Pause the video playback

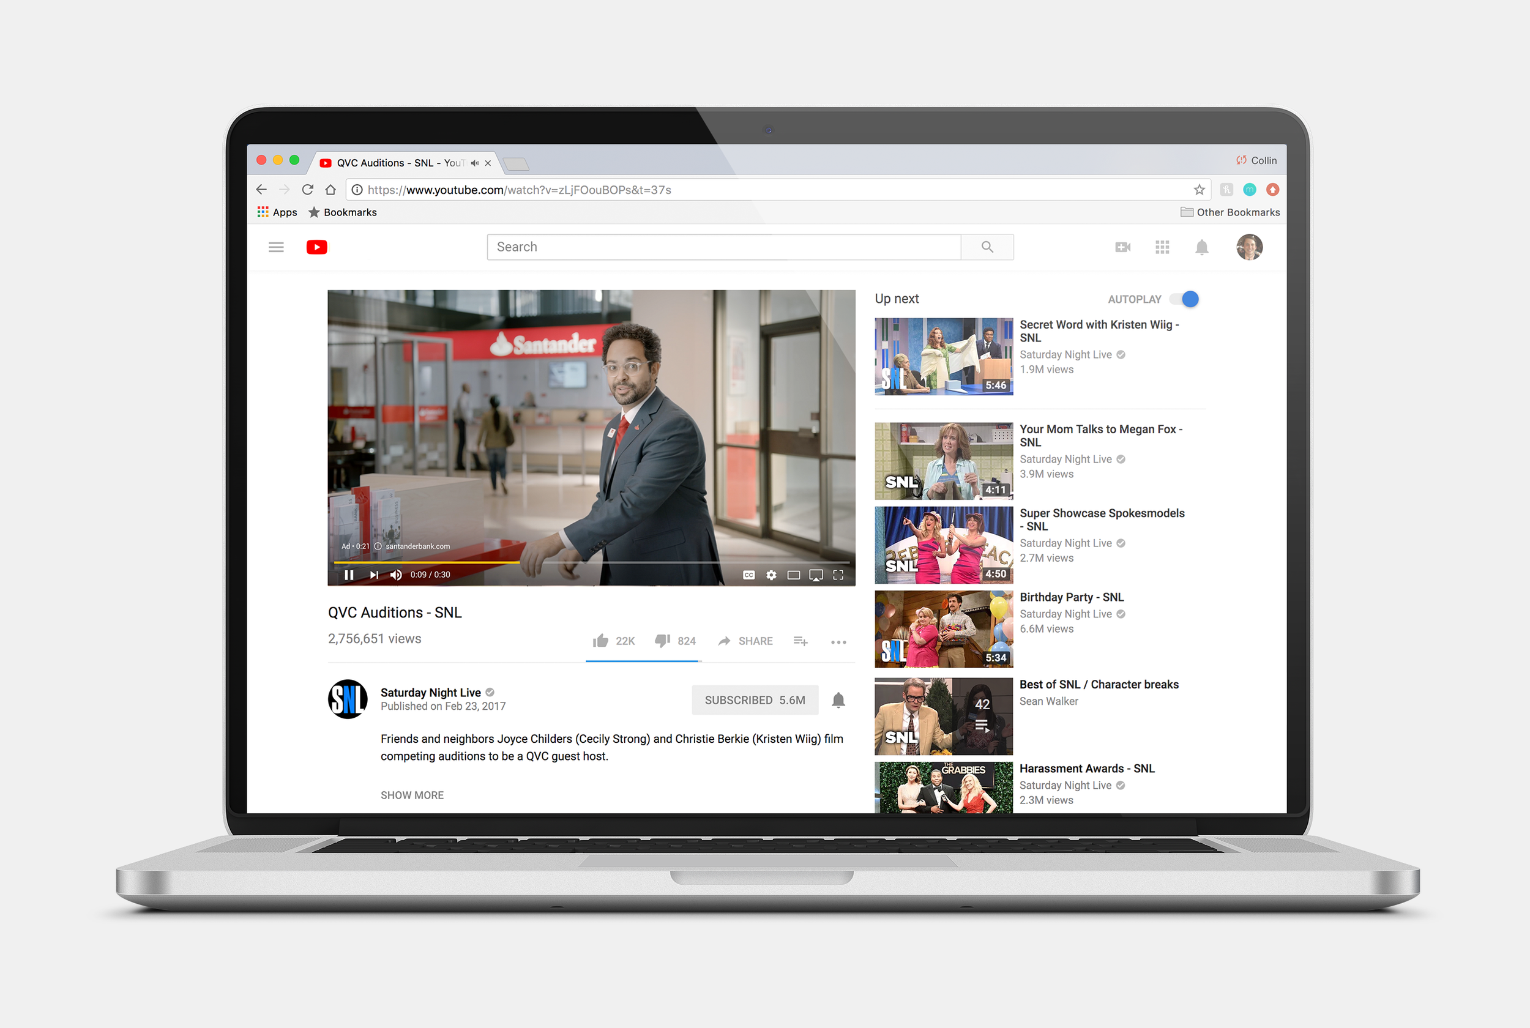tap(349, 575)
